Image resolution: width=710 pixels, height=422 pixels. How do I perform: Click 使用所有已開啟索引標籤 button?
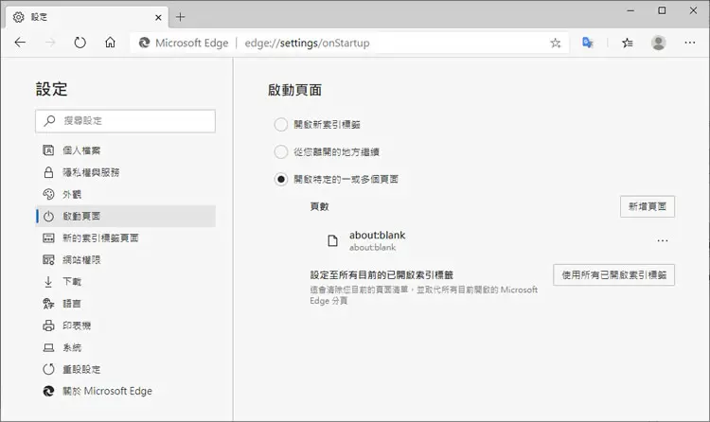[613, 274]
